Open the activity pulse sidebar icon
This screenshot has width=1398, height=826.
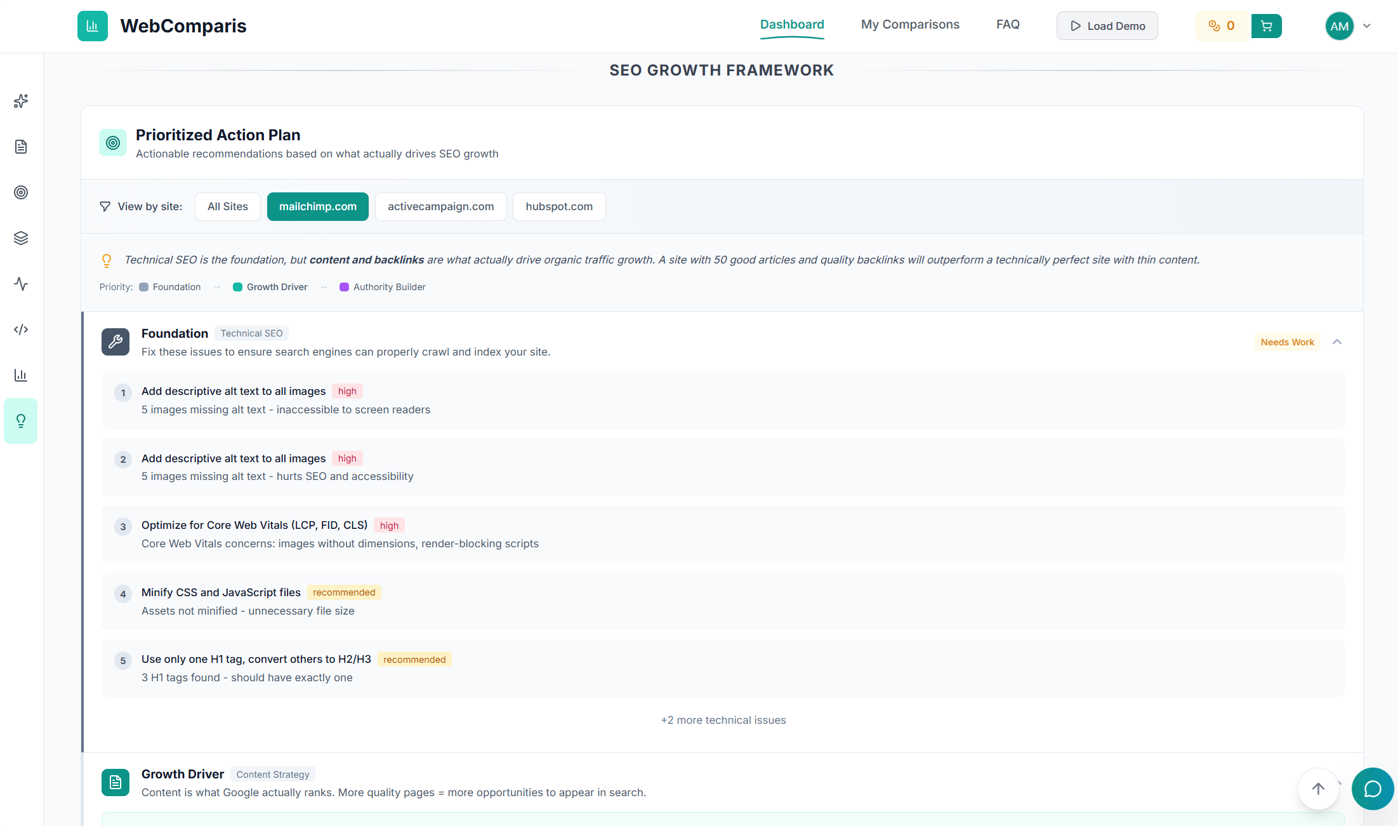tap(21, 284)
